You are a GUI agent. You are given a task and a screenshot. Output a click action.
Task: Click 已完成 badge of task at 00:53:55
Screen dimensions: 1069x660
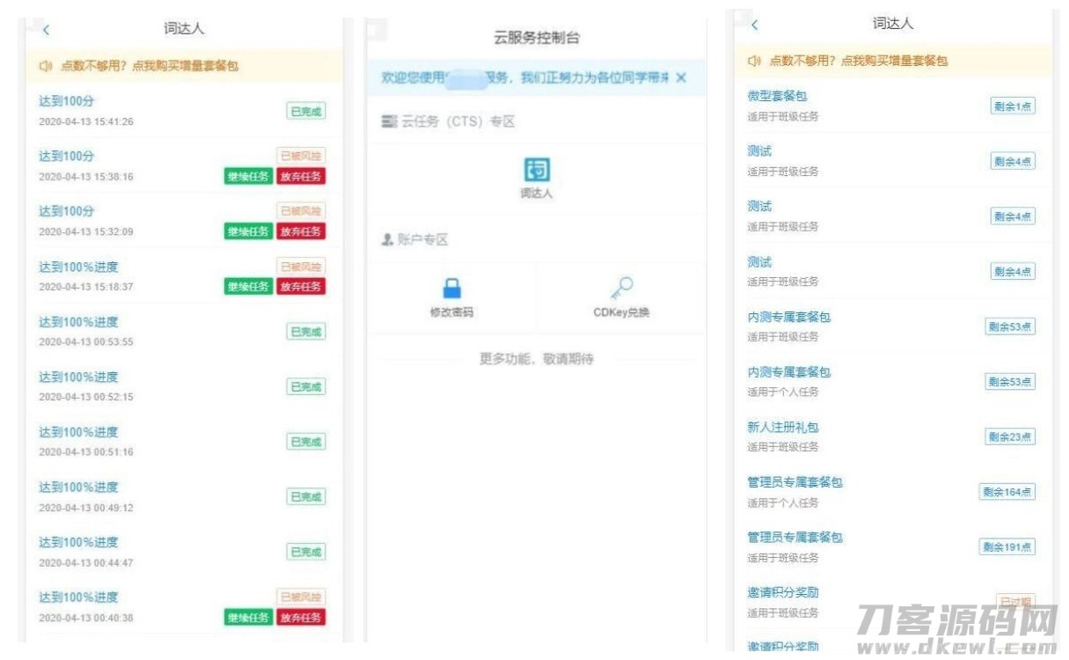[305, 332]
